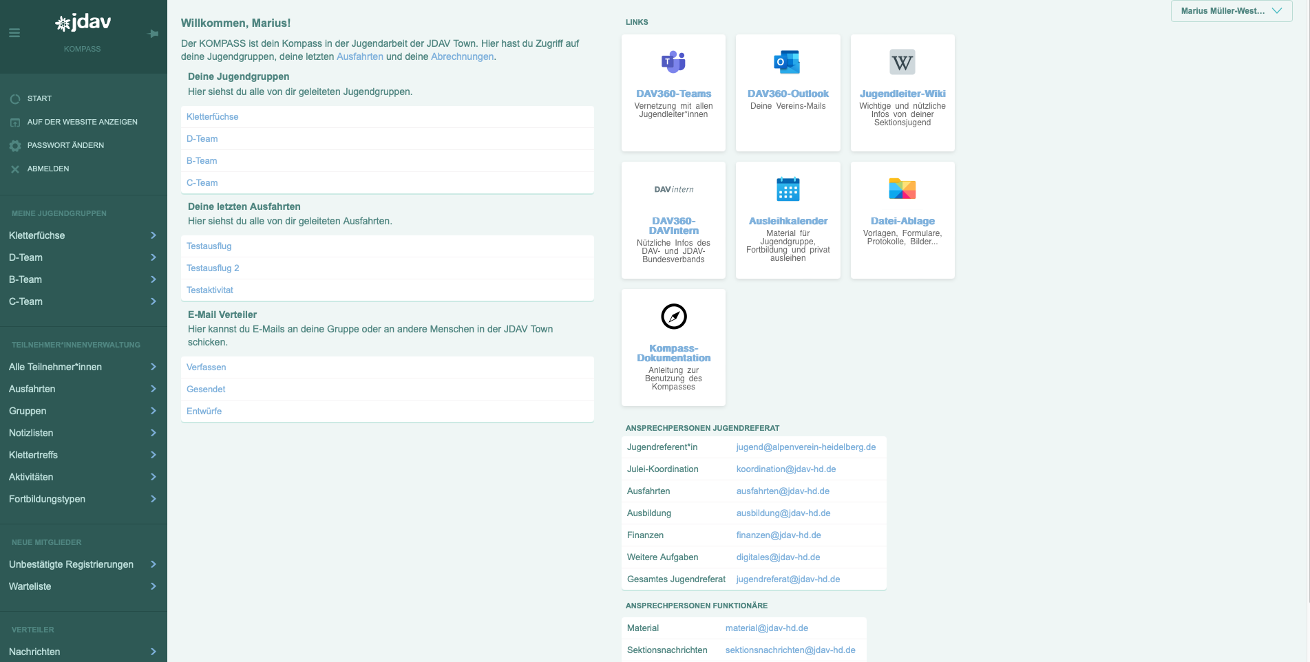This screenshot has width=1310, height=662.
Task: Open the DAV360-Teams icon tile
Action: 673,62
